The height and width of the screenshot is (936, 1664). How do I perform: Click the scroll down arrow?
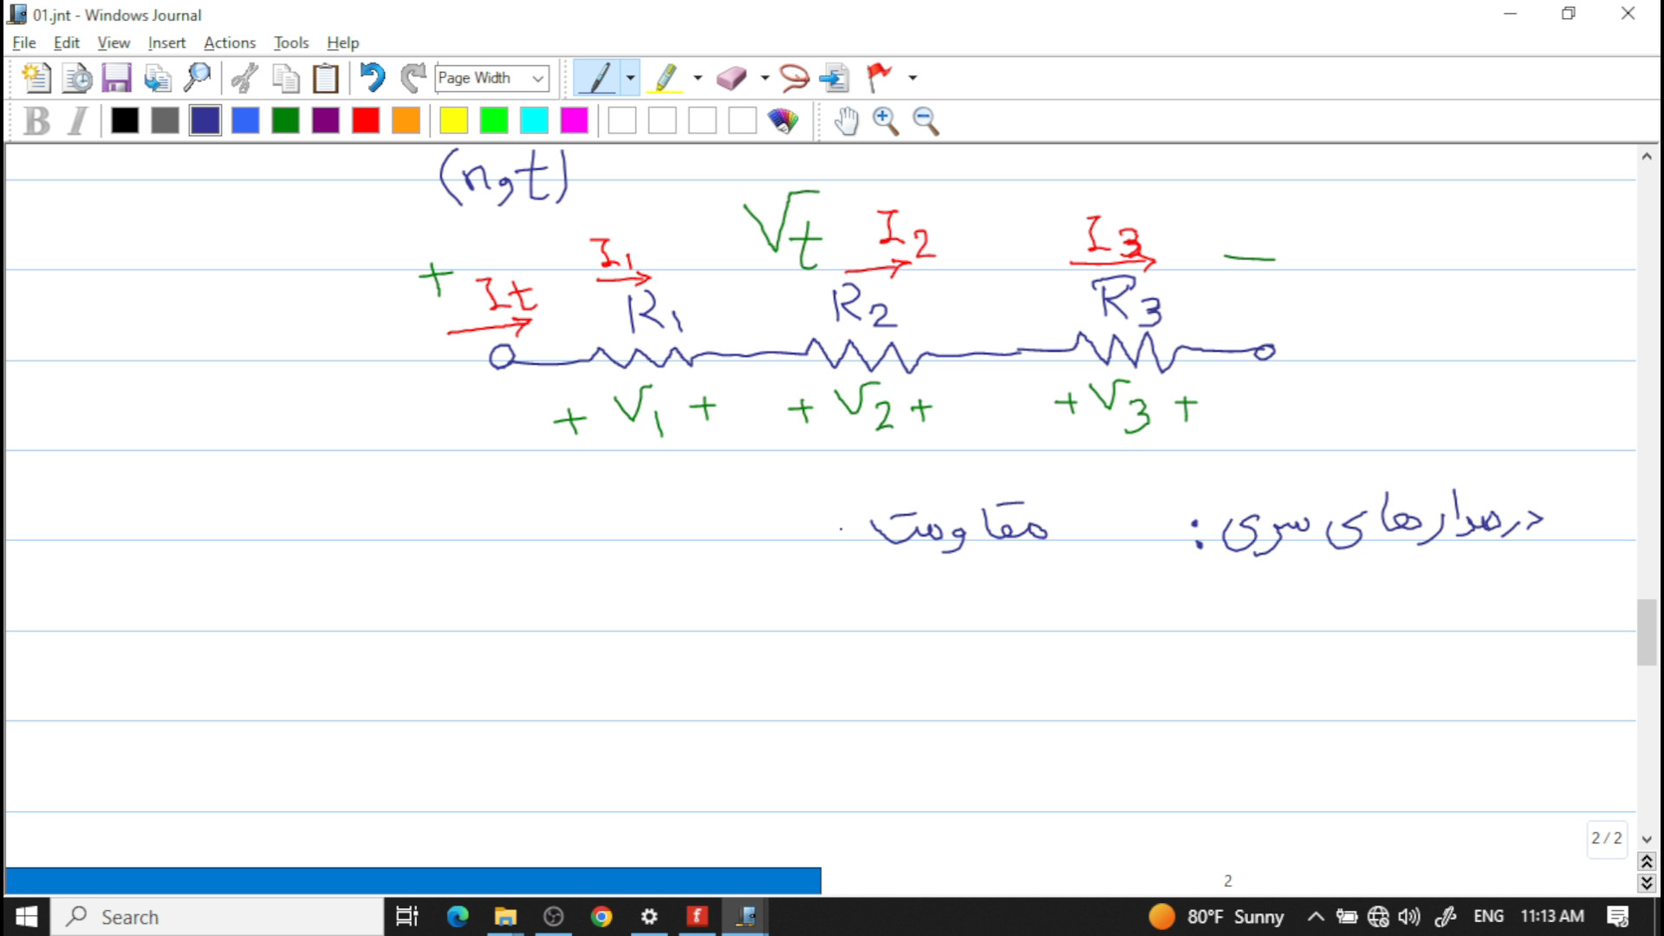1647,839
